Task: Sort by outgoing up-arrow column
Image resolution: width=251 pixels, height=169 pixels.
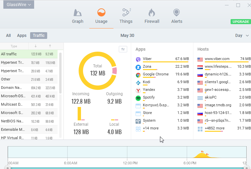Action: point(50,46)
